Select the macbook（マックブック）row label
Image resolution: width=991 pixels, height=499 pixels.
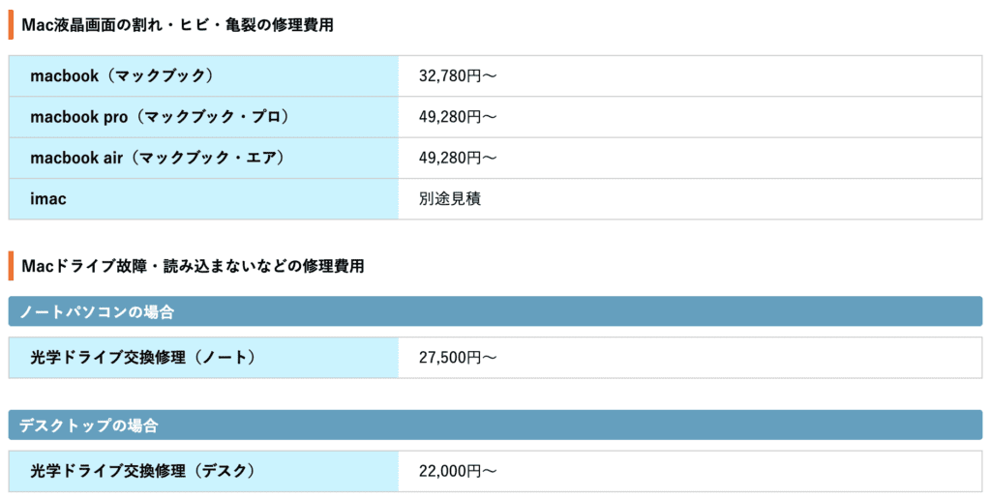click(x=122, y=75)
